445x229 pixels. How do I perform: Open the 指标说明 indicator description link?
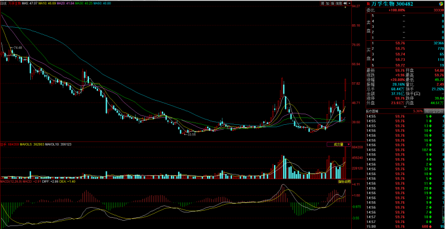(x=344, y=181)
